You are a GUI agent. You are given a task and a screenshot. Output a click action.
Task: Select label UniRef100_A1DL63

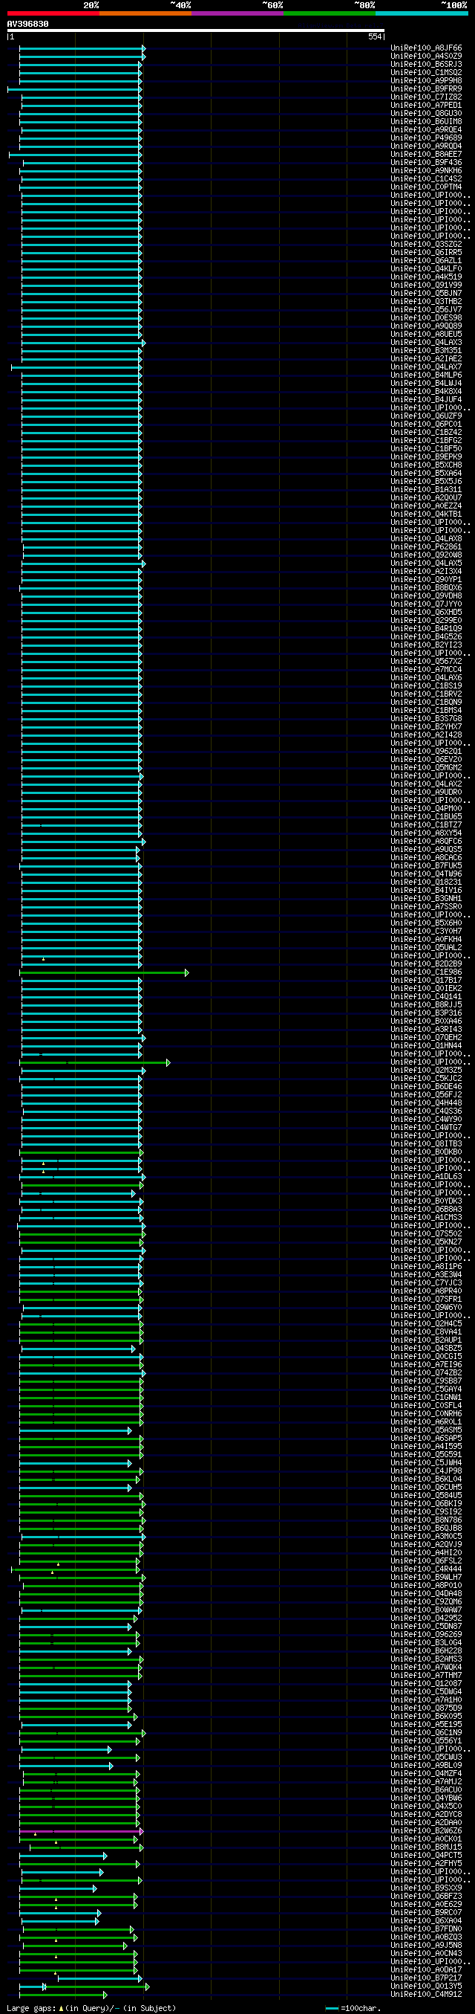[426, 1177]
